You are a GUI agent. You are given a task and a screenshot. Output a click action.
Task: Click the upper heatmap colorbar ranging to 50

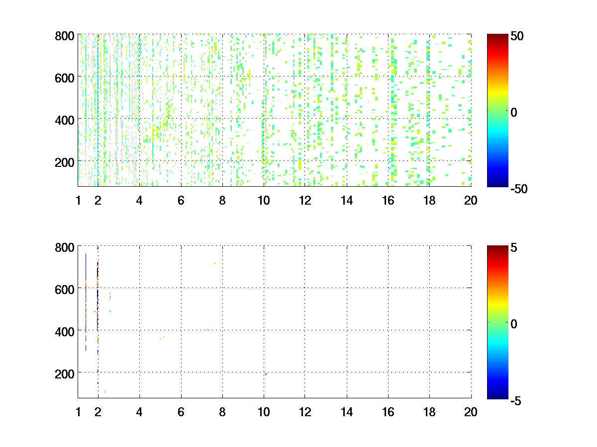coord(498,110)
